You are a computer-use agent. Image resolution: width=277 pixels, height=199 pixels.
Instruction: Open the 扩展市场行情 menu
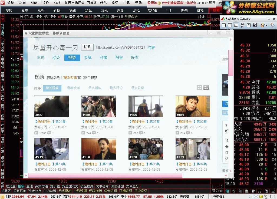pos(74,3)
